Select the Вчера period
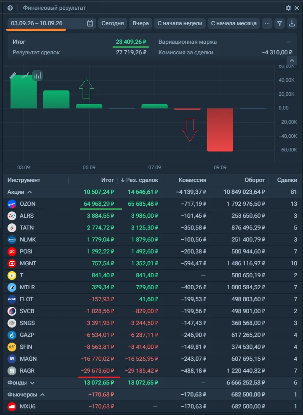 140,23
